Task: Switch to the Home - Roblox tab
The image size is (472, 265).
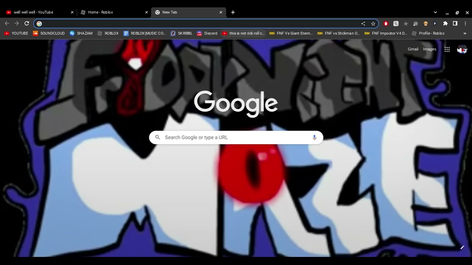Action: tap(114, 12)
